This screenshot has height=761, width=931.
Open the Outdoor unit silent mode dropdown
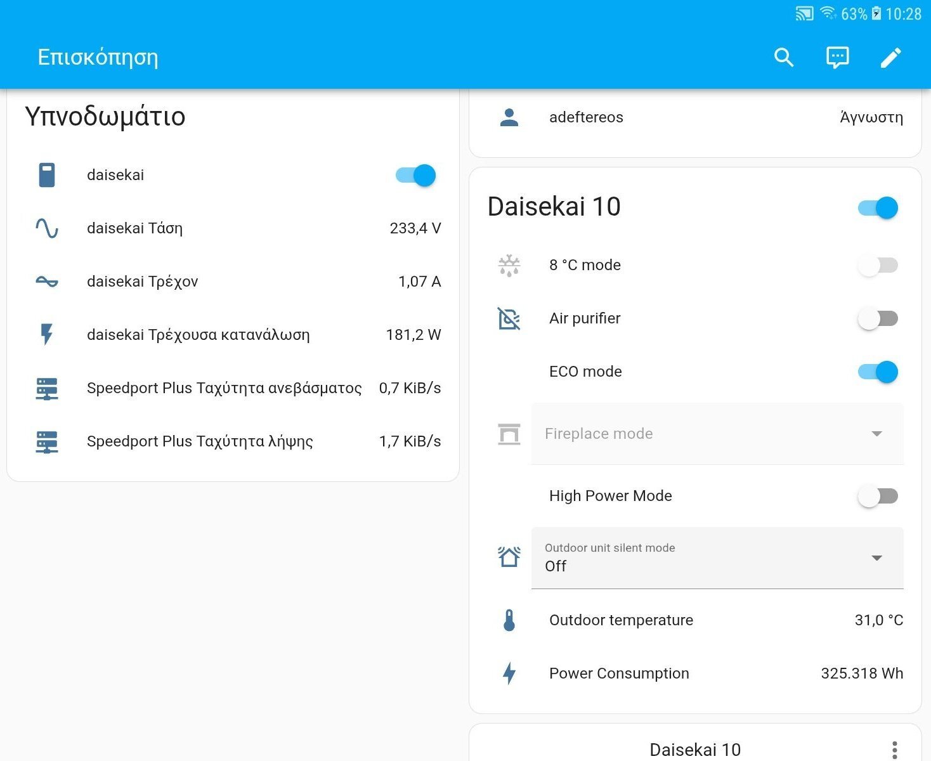[717, 558]
